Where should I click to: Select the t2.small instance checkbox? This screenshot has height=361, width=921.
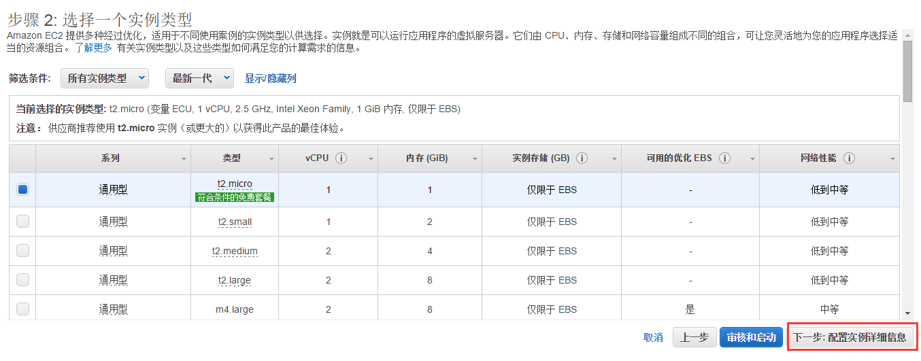(x=22, y=221)
